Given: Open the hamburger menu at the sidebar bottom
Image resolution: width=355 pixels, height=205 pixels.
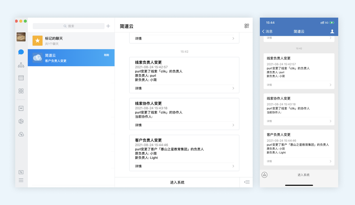Looking at the screenshot, I should click(x=21, y=180).
